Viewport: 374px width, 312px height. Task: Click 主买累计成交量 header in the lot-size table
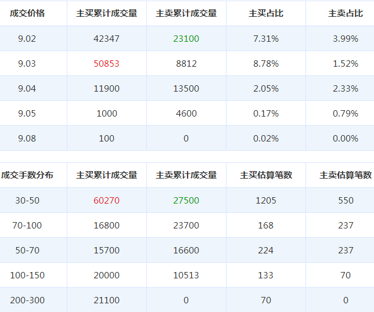tap(107, 175)
